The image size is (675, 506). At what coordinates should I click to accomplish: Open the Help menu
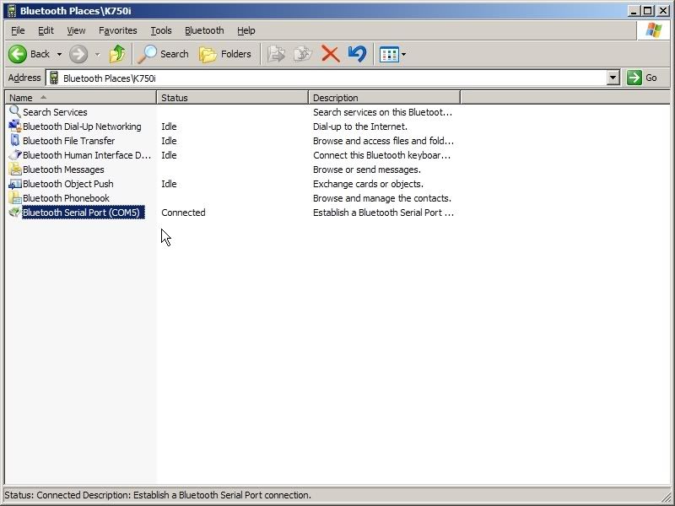(x=246, y=30)
